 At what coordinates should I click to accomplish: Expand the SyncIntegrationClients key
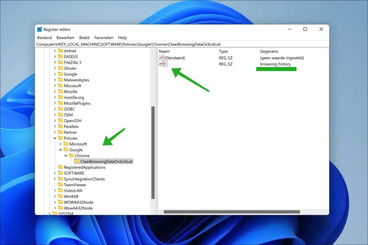(x=55, y=179)
